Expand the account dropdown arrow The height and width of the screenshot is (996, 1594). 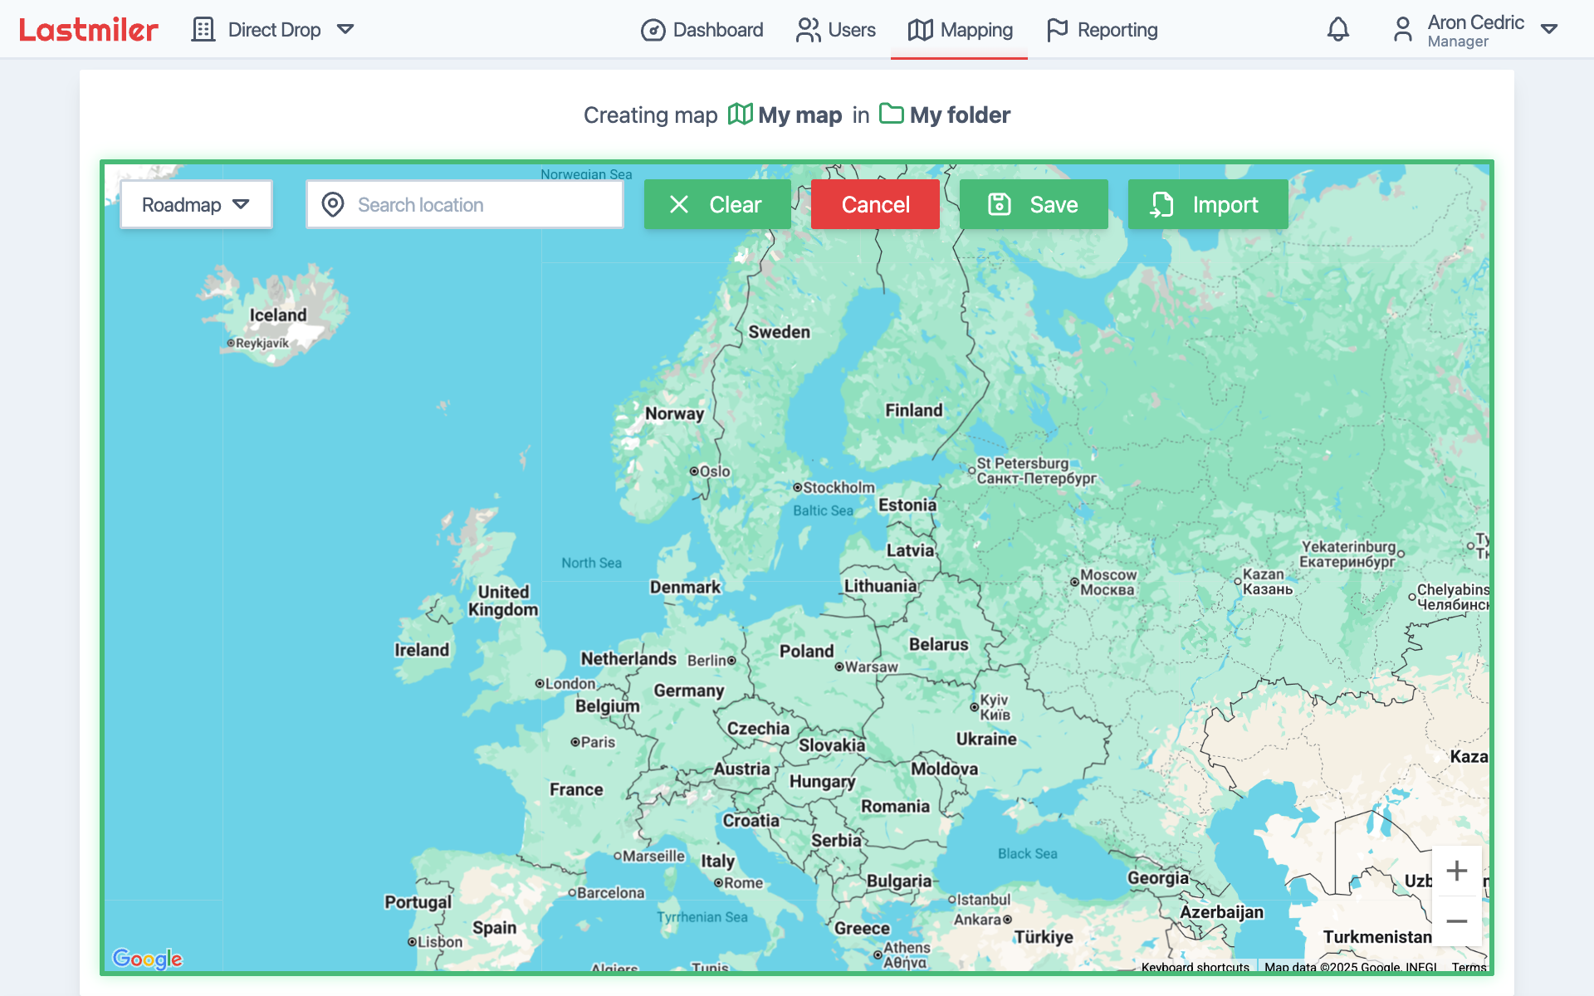click(x=1548, y=29)
